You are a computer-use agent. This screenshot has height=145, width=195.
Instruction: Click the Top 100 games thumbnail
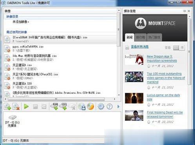click(x=134, y=77)
